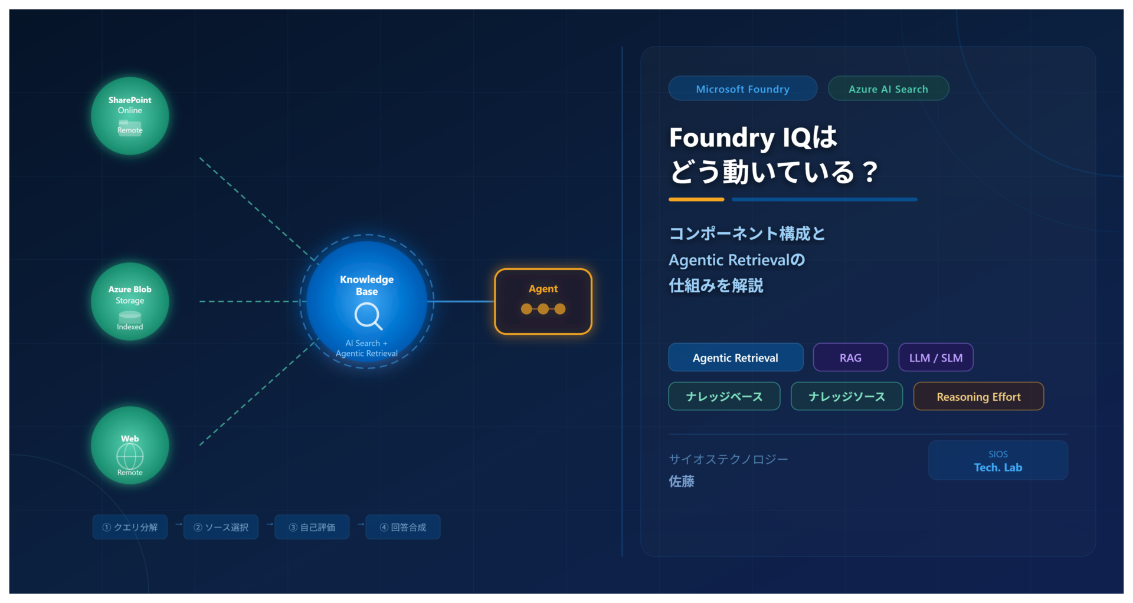Select the Microsoft Foundry pill
The height and width of the screenshot is (603, 1133).
click(742, 88)
